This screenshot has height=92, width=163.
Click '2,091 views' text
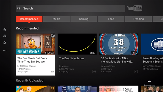[106, 69]
